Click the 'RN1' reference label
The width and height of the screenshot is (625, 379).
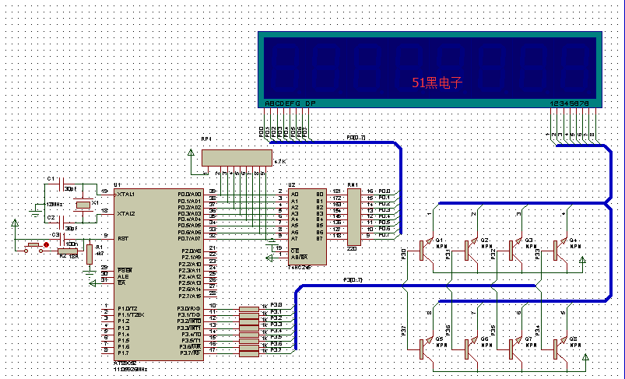353,185
